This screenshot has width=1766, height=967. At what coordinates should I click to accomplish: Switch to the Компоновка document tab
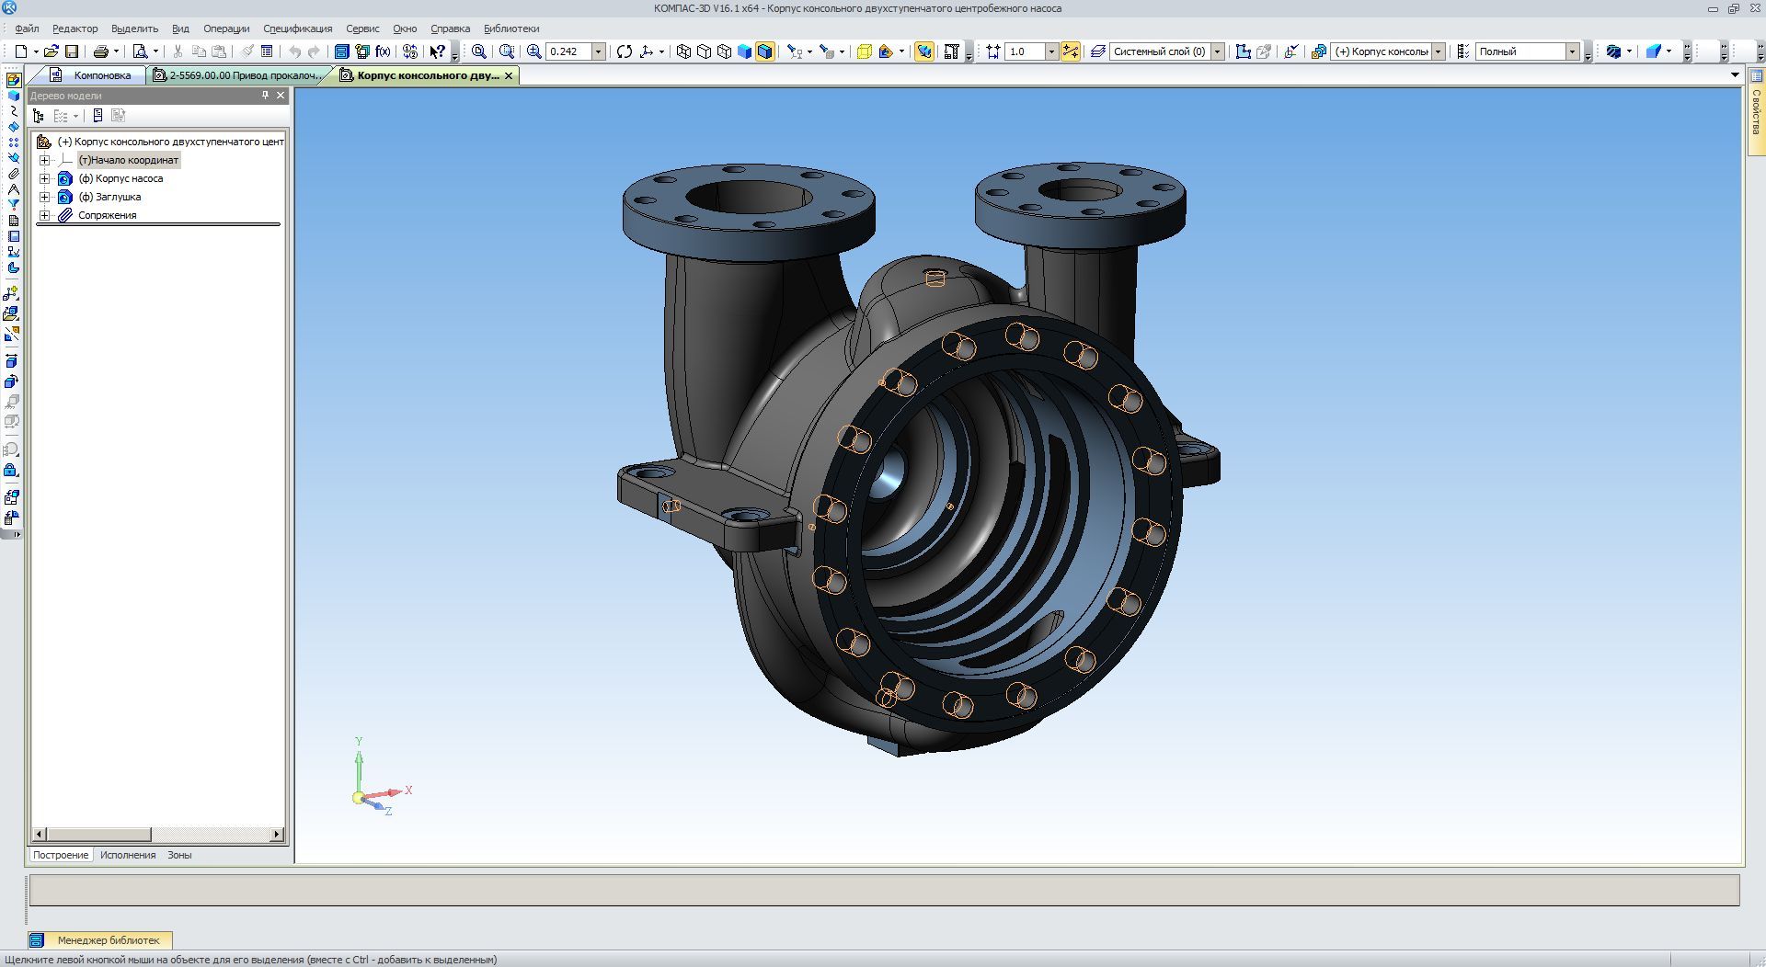point(94,75)
